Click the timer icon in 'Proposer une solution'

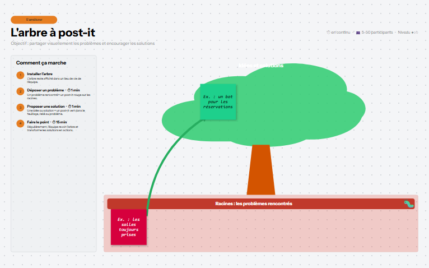click(x=70, y=107)
